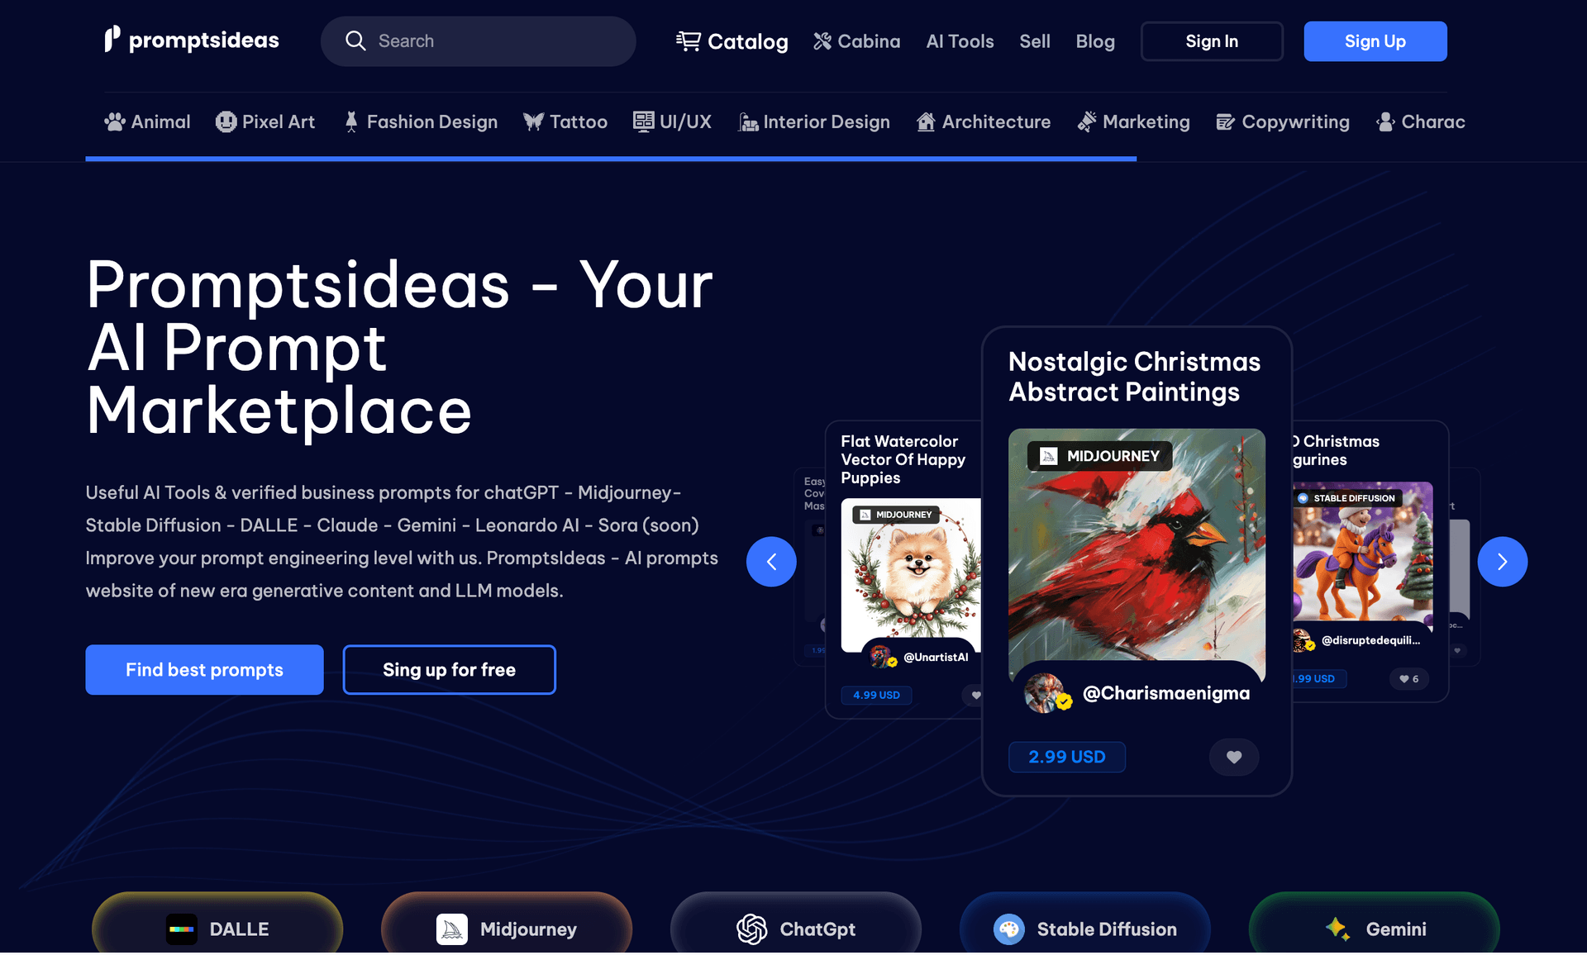The width and height of the screenshot is (1587, 955).
Task: Click the Cabina tools icon
Action: (x=822, y=41)
